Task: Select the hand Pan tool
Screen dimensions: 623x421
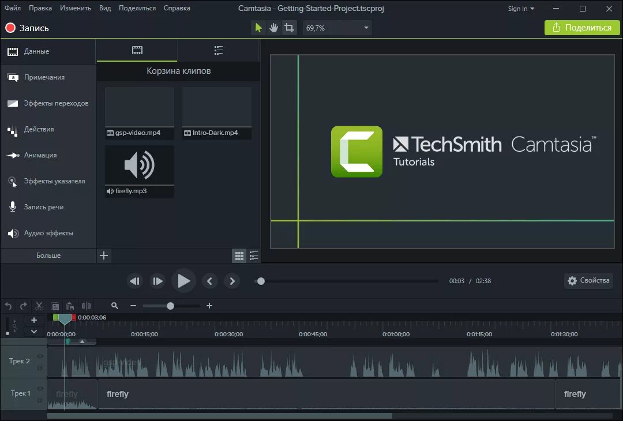Action: (x=274, y=28)
